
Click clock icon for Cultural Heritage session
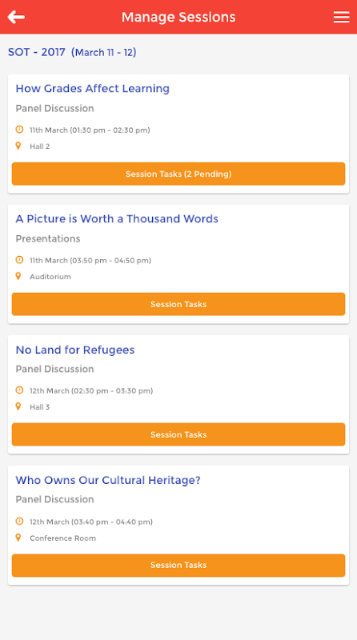19,522
